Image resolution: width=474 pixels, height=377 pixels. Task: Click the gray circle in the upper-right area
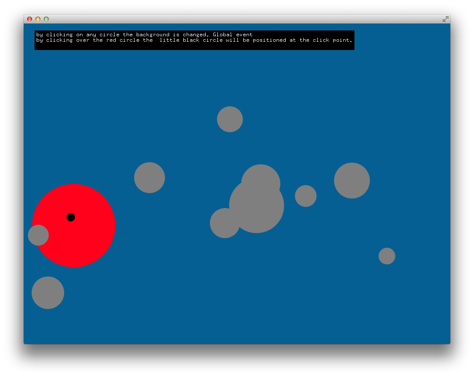[x=352, y=180]
